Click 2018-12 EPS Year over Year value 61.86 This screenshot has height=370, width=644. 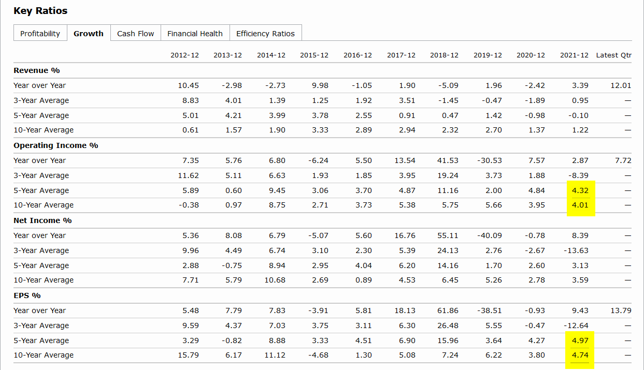pyautogui.click(x=448, y=310)
